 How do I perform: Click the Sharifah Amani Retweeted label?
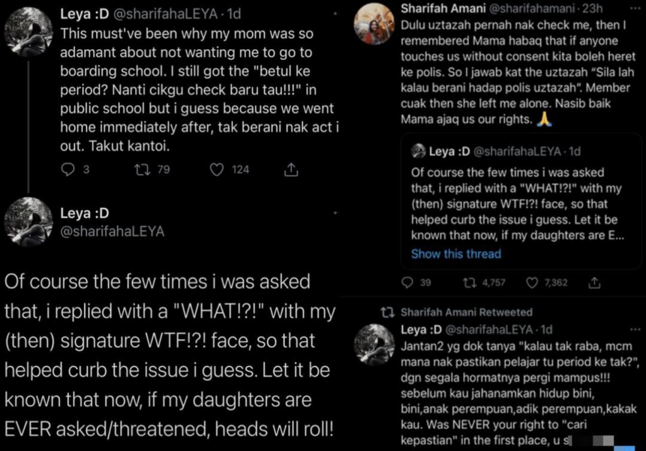coord(466,312)
